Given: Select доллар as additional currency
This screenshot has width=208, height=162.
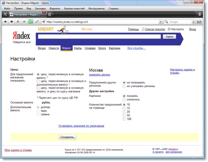Looking at the screenshot, I should coord(38,107).
